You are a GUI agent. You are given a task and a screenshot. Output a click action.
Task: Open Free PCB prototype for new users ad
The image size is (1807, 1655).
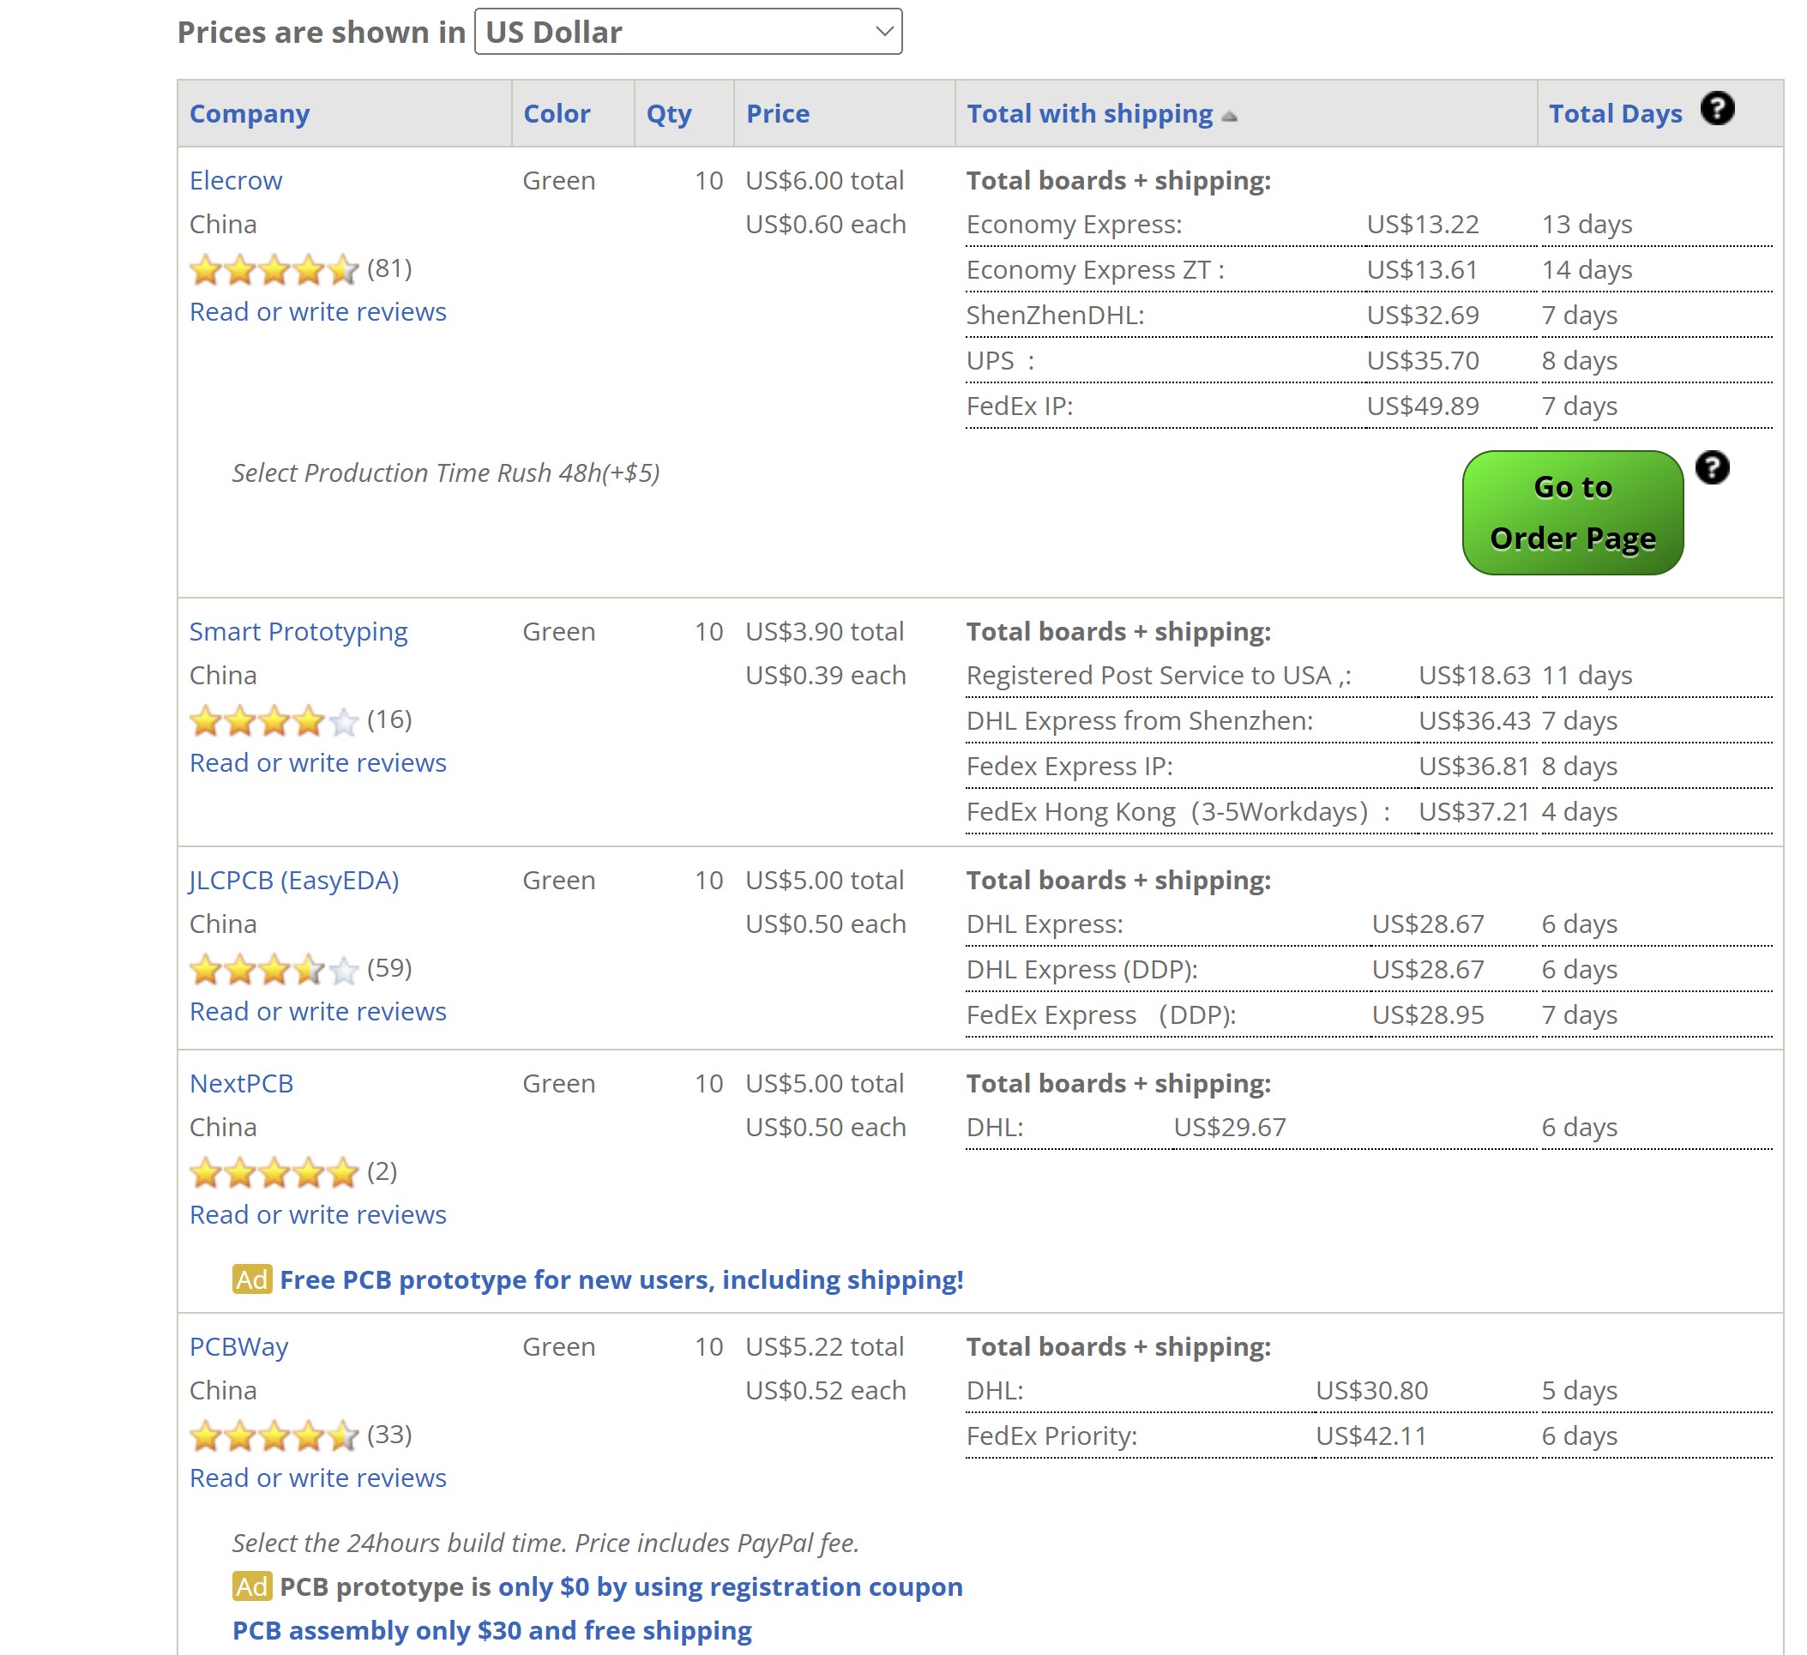tap(621, 1279)
